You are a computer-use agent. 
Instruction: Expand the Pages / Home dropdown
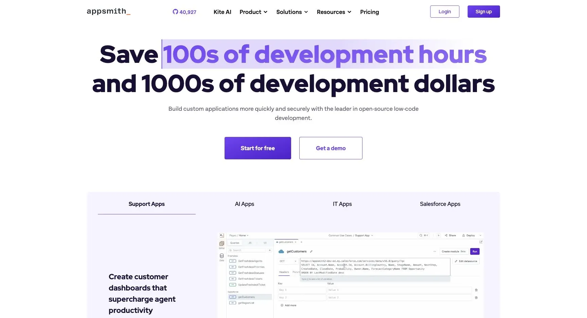coord(239,235)
